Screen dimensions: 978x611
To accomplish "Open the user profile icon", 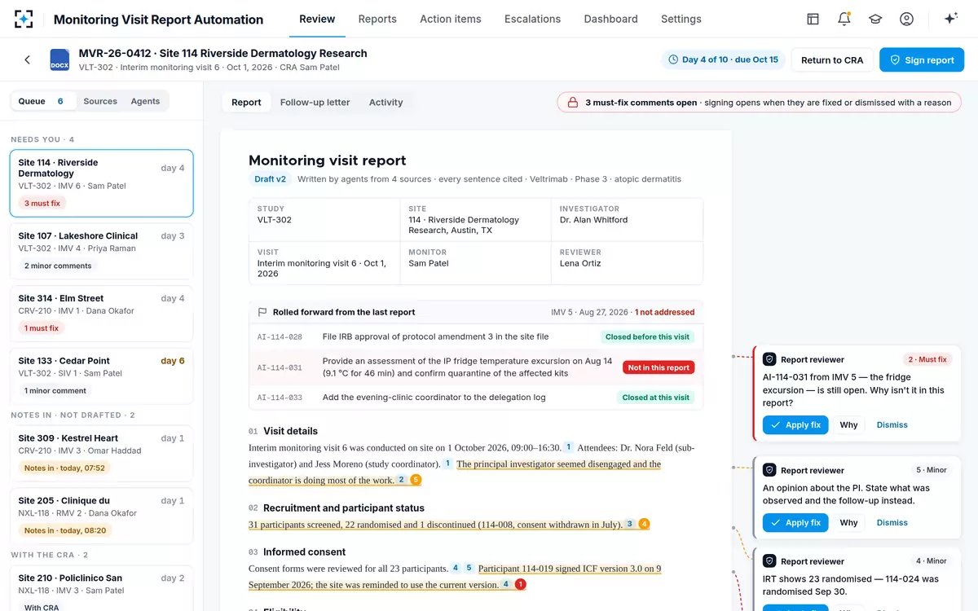I will tap(906, 19).
